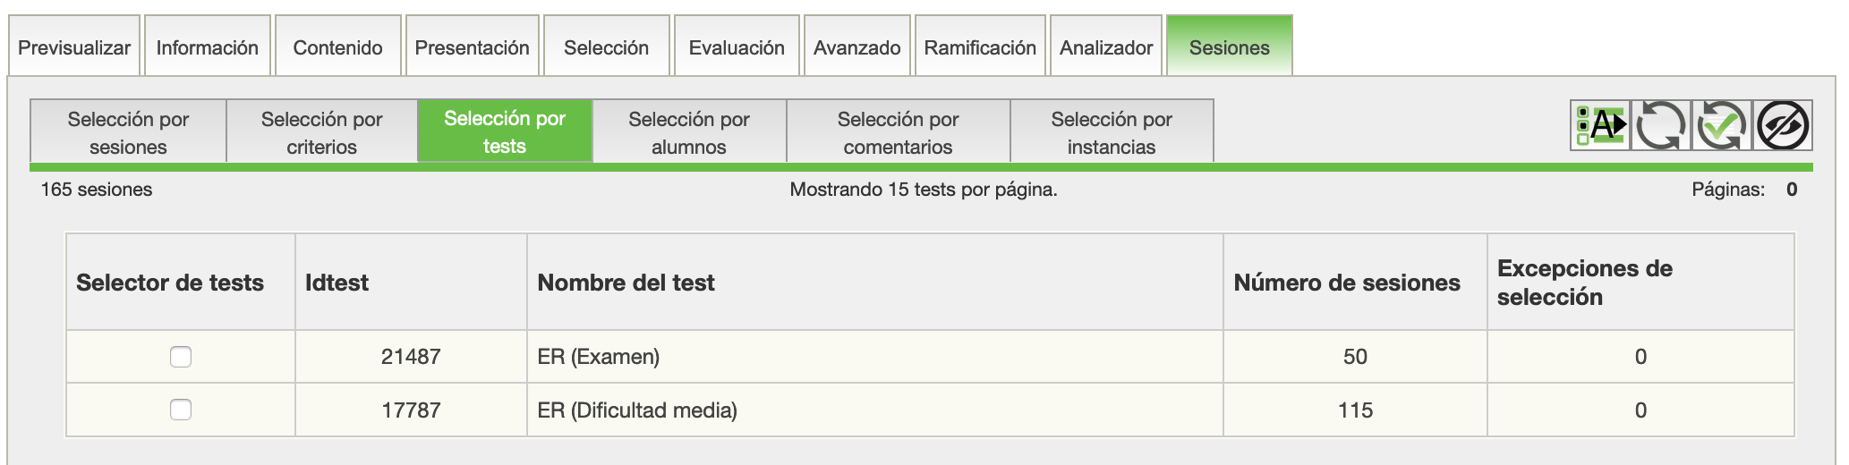
Task: Check the selector box for ER (Examen)
Action: pyautogui.click(x=181, y=357)
